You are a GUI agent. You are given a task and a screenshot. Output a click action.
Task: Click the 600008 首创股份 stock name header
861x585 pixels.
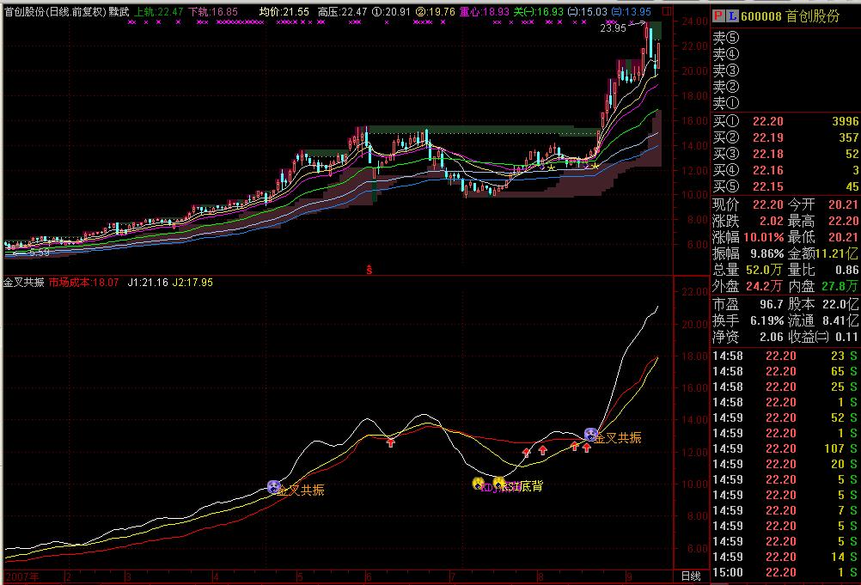pyautogui.click(x=791, y=16)
